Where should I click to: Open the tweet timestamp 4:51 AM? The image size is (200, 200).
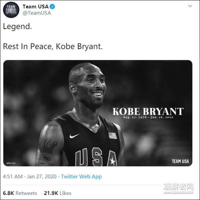click(x=30, y=177)
